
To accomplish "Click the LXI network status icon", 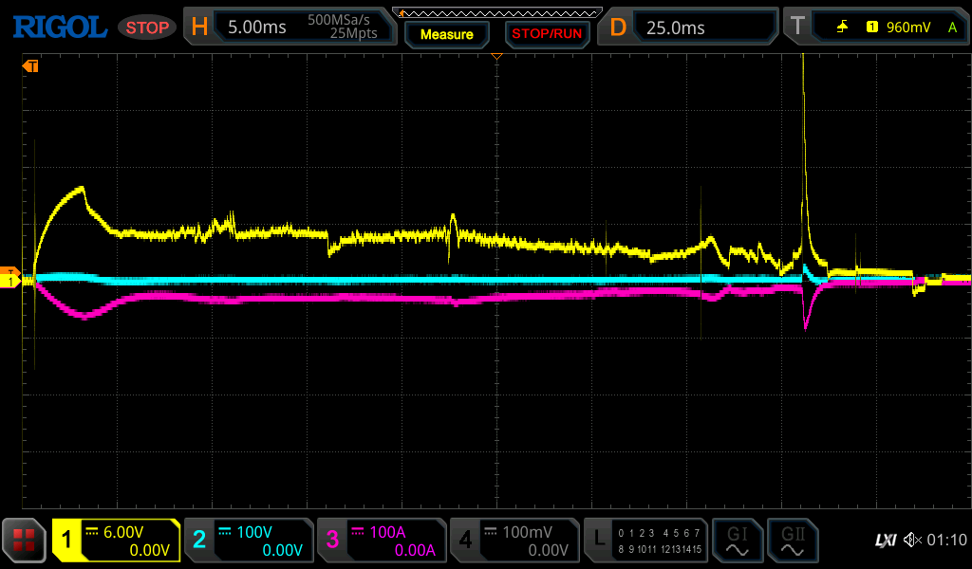I will tap(885, 541).
